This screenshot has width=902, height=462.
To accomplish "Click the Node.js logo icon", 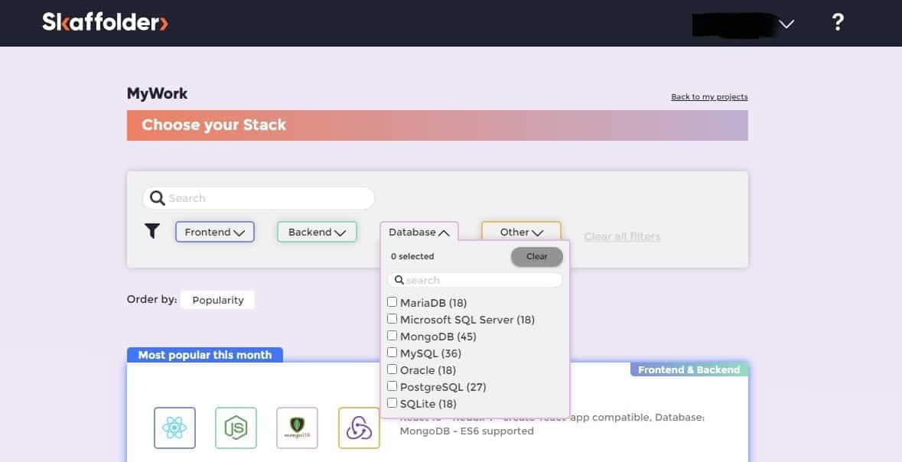I will click(x=236, y=428).
